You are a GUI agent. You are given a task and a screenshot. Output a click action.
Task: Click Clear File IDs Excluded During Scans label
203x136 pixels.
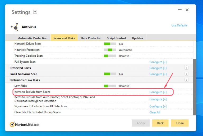[38, 112]
